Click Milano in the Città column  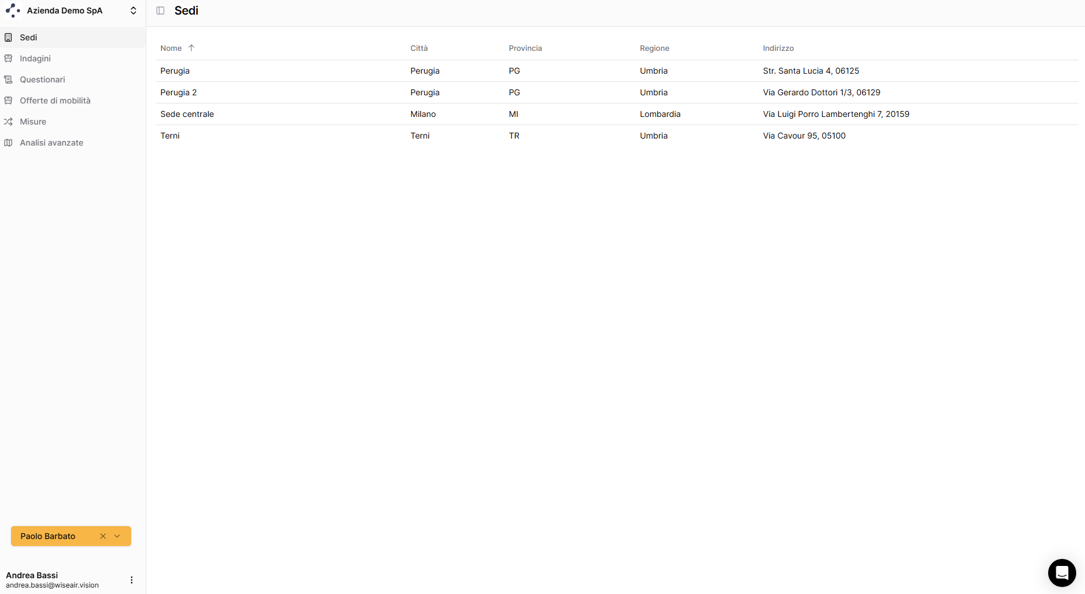coord(423,114)
